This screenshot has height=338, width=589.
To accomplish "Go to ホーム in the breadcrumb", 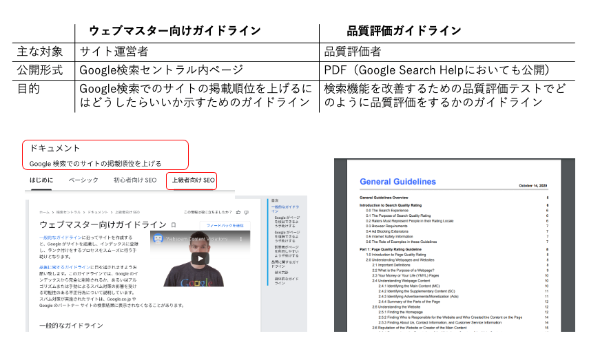I will click(44, 212).
